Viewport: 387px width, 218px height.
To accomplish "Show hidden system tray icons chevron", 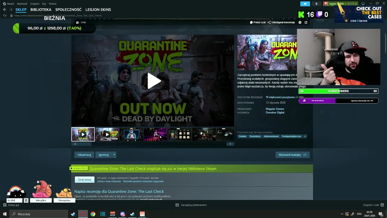I will point(342,214).
